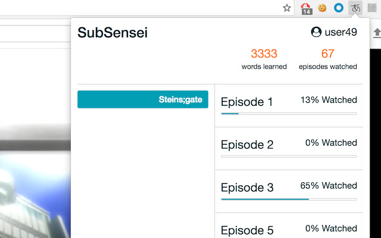The image size is (381, 238).
Task: Click the user49 profile avatar icon
Action: point(316,32)
